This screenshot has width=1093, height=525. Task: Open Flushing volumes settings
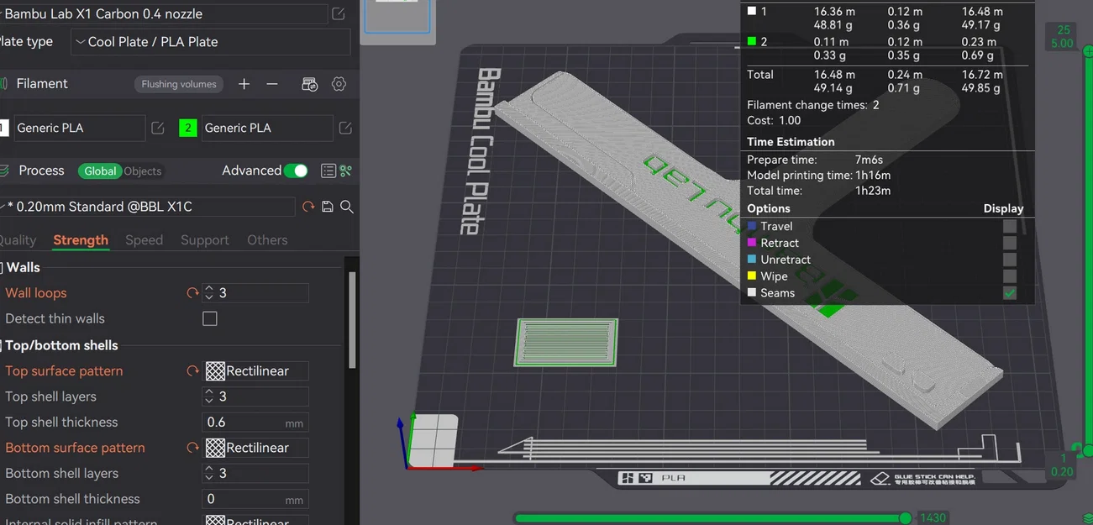(x=179, y=84)
